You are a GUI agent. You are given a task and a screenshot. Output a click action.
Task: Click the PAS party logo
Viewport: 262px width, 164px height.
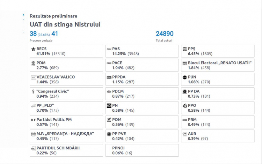(x=109, y=49)
